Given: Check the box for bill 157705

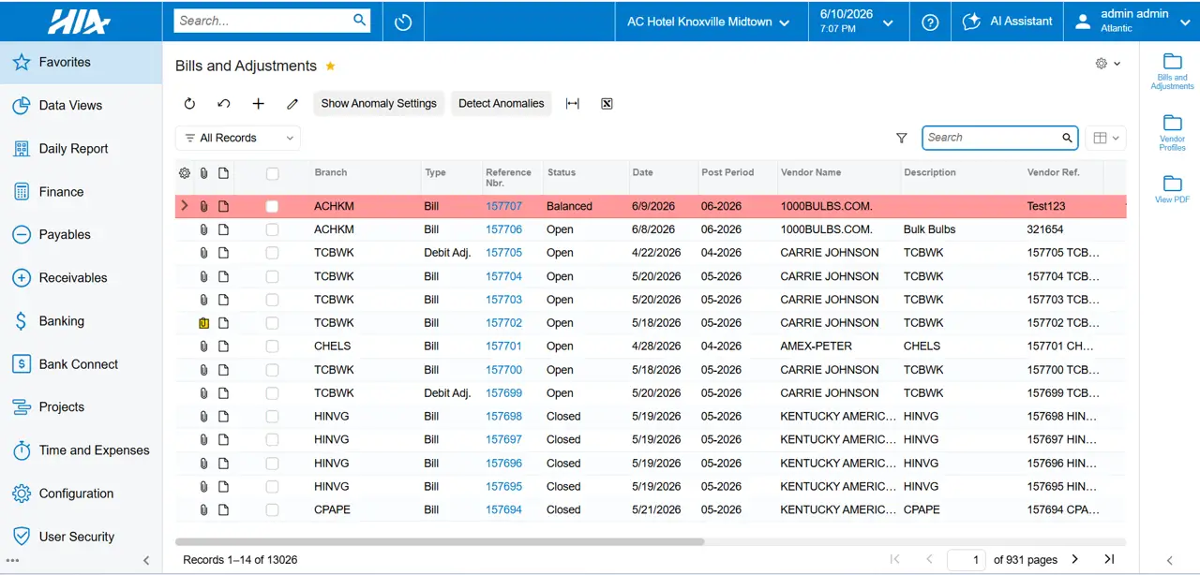Looking at the screenshot, I should click(272, 253).
